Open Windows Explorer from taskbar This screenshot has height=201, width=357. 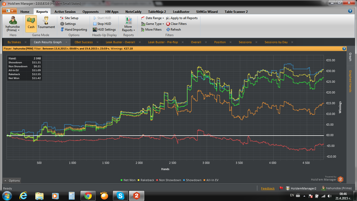click(x=39, y=196)
